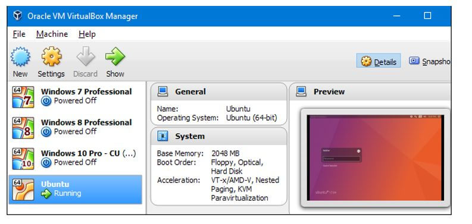This screenshot has height=224, width=472.
Task: Click 'Powered Off' text under Windows 10 Pro
Action: pyautogui.click(x=75, y=162)
